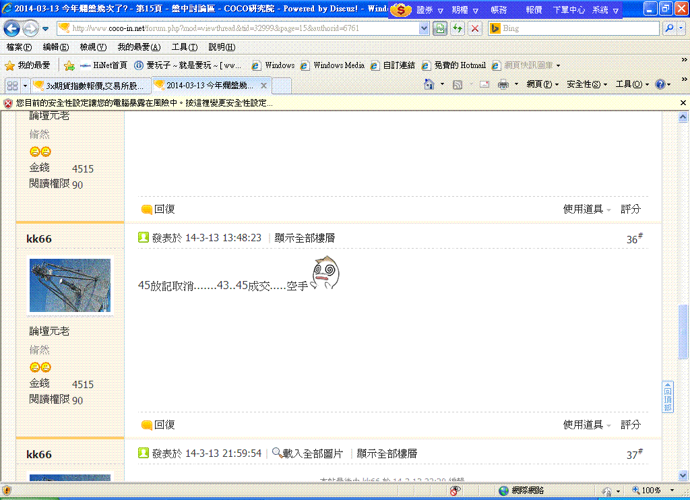Click the compatibility view icon

pos(439,28)
